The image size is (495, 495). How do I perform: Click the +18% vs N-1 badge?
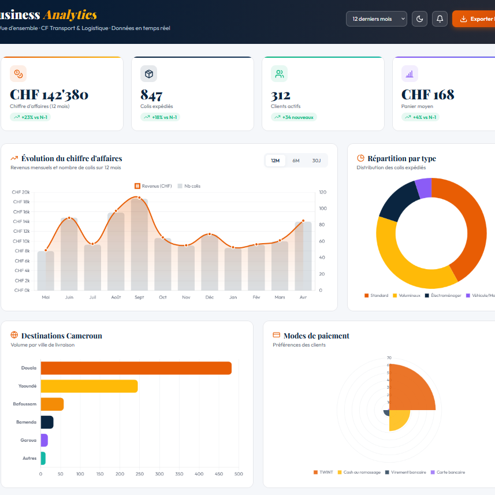161,117
